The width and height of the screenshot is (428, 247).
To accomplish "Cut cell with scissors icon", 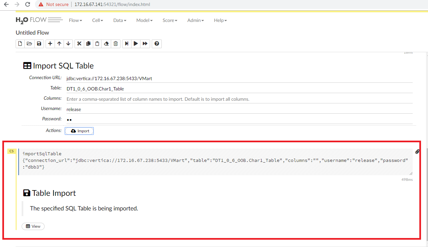I will pos(79,44).
